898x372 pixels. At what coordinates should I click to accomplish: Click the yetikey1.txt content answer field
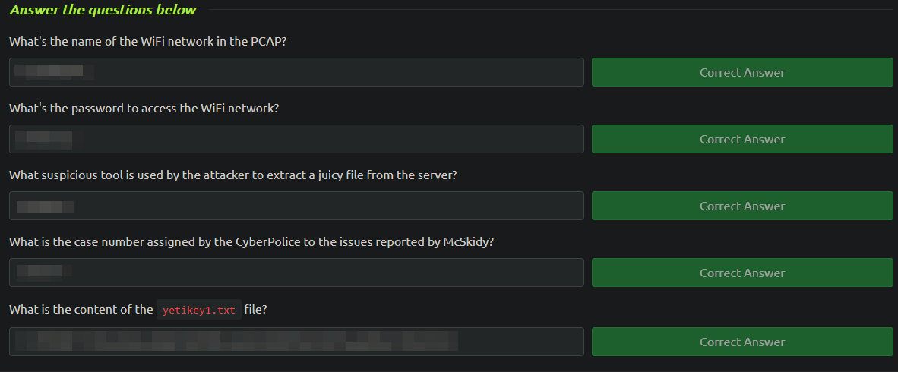coord(296,342)
